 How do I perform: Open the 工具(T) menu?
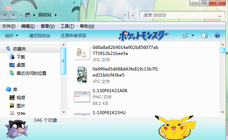67,26
